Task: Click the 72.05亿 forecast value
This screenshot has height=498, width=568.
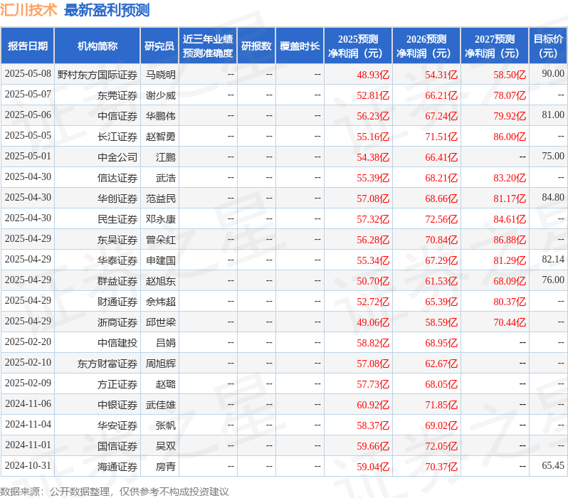Action: (441, 447)
